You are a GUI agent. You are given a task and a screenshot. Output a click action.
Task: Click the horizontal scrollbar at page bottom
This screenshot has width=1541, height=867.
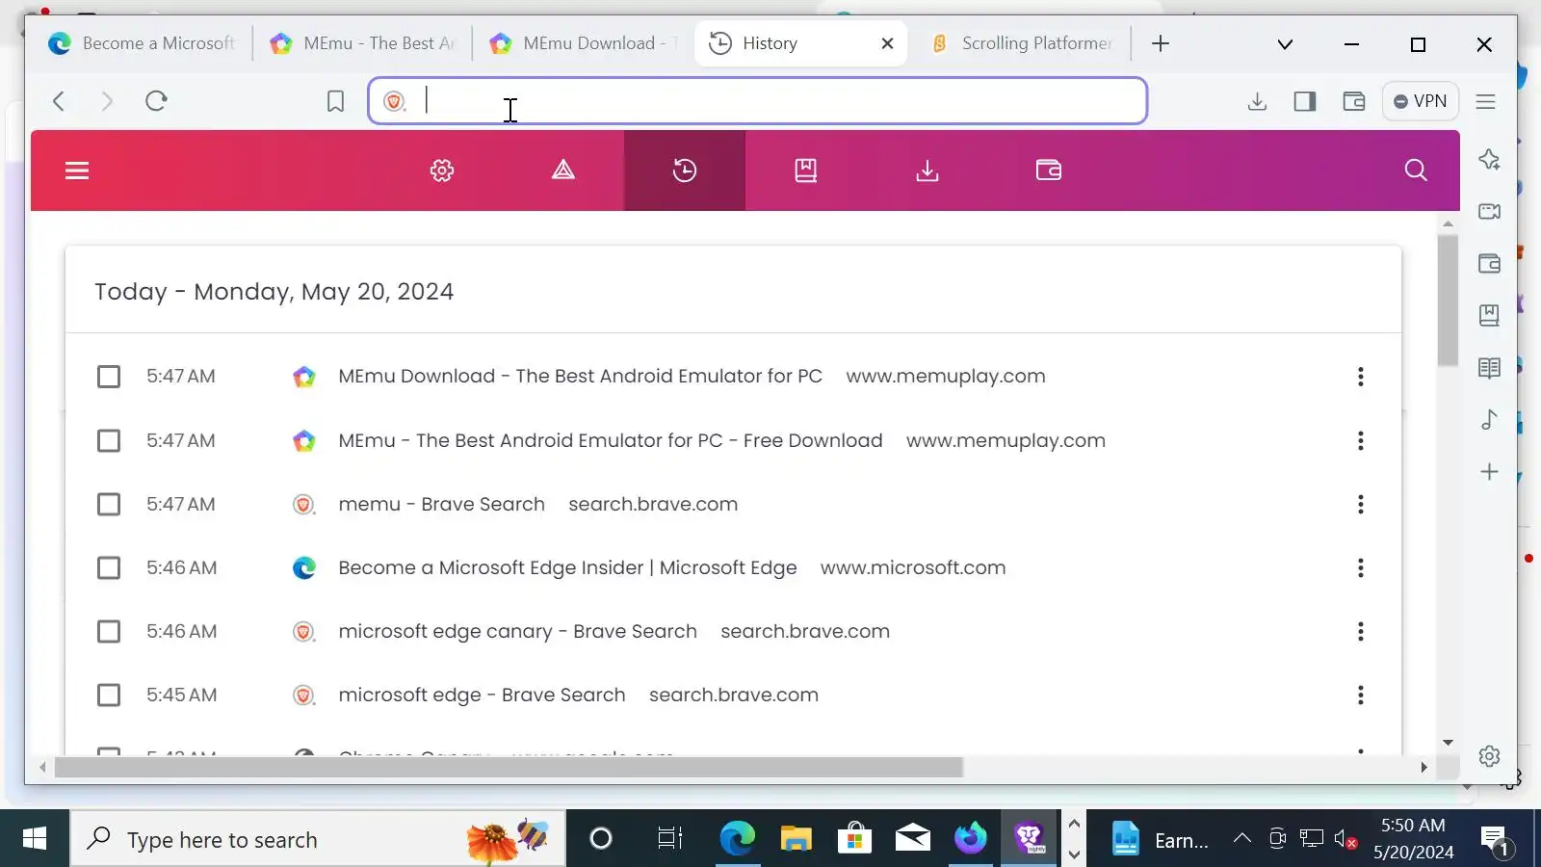pos(509,768)
